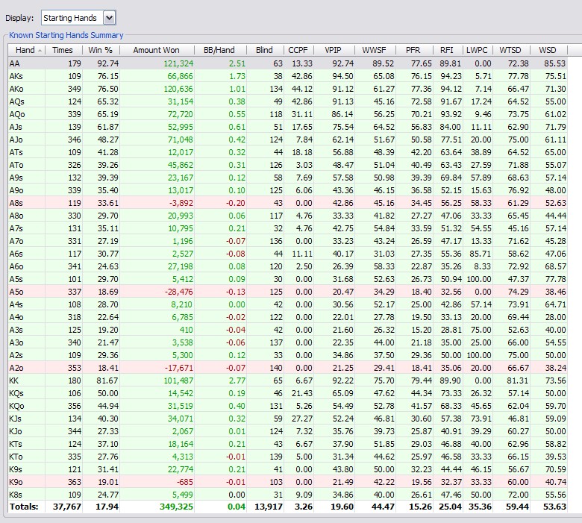Click the A9o WTSD value 76.92

(x=518, y=190)
